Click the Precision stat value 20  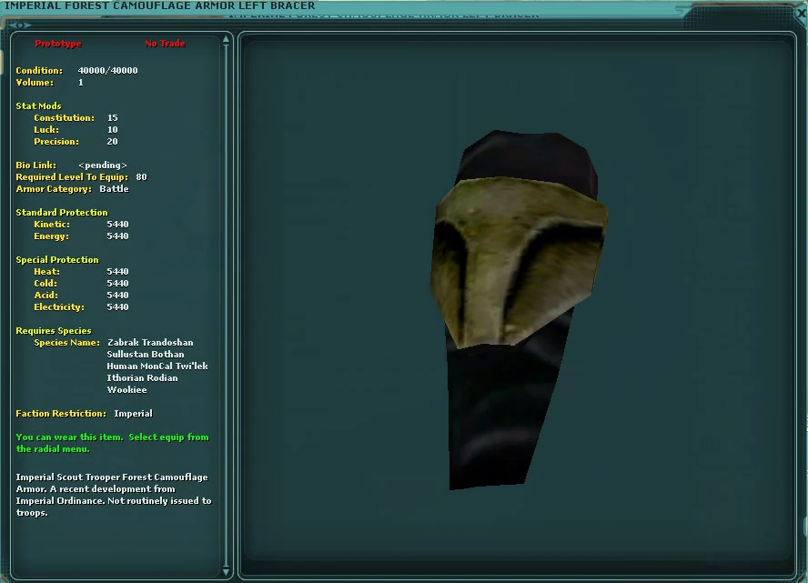click(x=112, y=142)
